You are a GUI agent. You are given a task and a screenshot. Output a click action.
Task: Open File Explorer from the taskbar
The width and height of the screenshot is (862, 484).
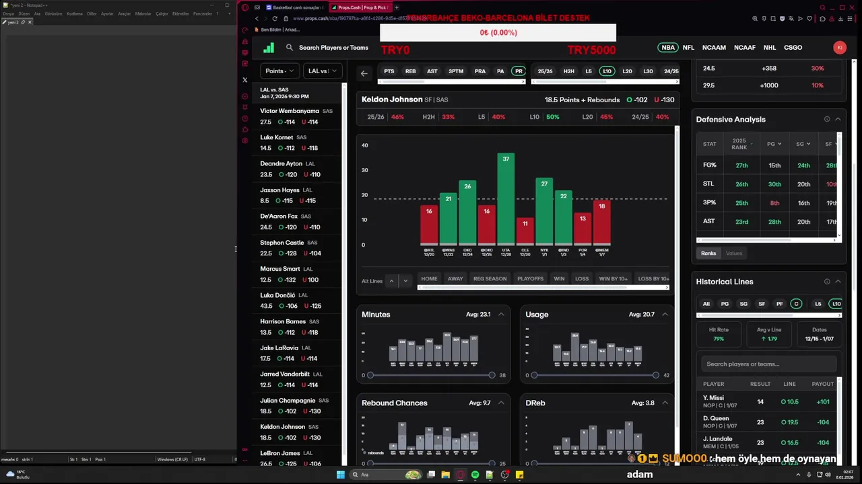[x=445, y=475]
